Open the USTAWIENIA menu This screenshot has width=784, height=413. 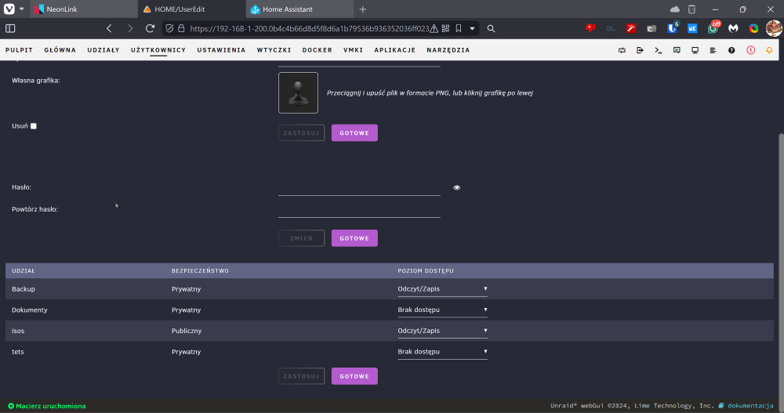click(x=222, y=50)
